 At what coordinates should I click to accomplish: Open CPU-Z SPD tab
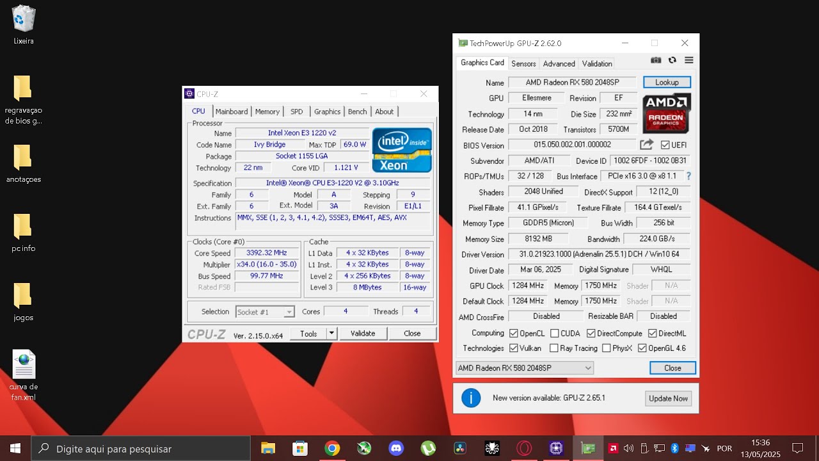pos(296,111)
